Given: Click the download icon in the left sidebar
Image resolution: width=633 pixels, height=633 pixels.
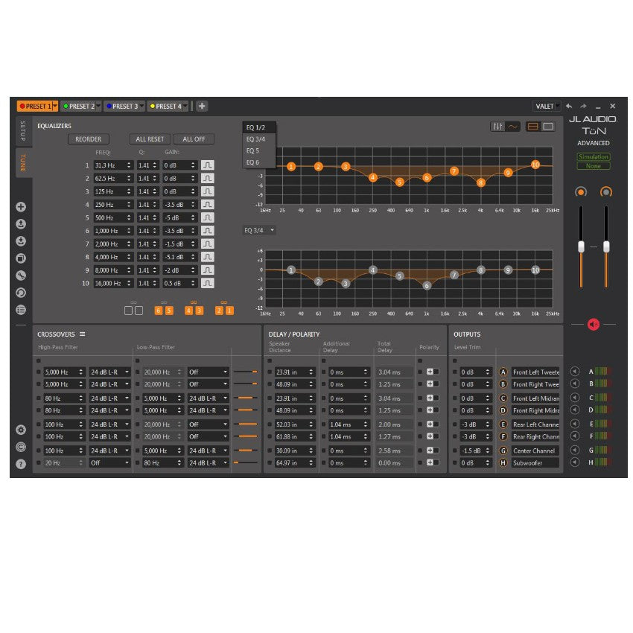Looking at the screenshot, I should (x=21, y=241).
